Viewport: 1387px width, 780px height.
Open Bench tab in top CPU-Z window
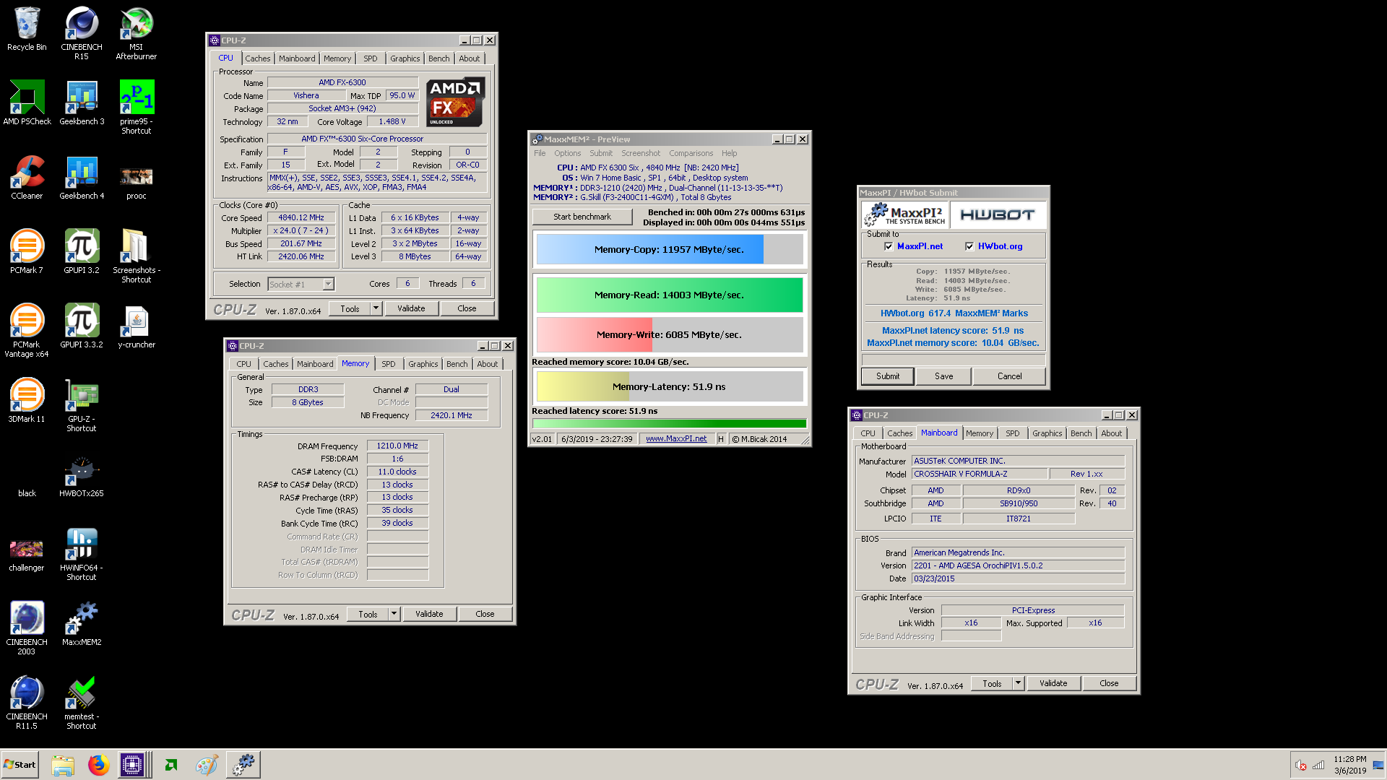438,58
